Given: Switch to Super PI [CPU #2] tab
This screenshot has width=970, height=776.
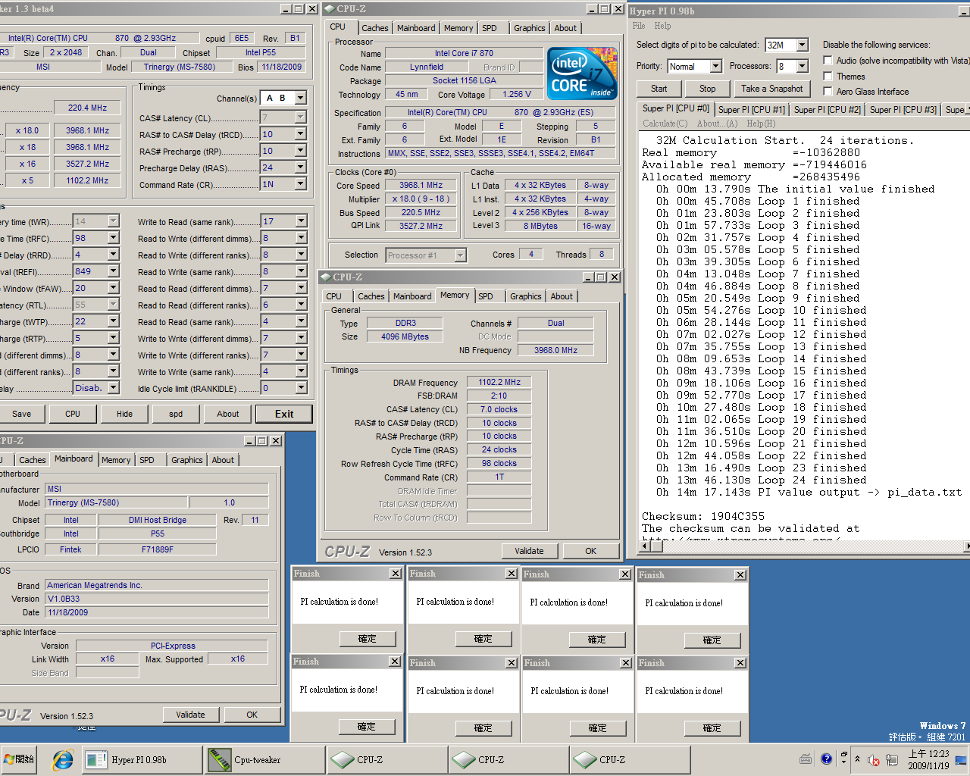Looking at the screenshot, I should pos(827,110).
